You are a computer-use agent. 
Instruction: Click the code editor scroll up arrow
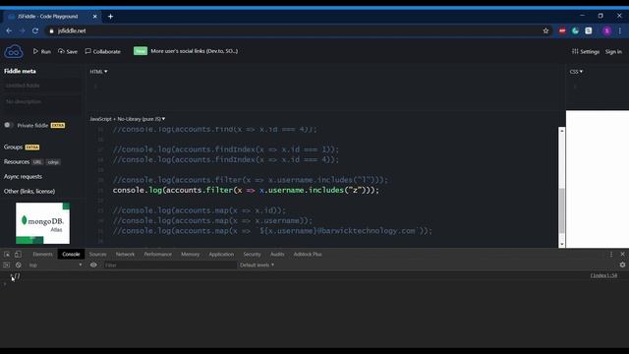[561, 131]
